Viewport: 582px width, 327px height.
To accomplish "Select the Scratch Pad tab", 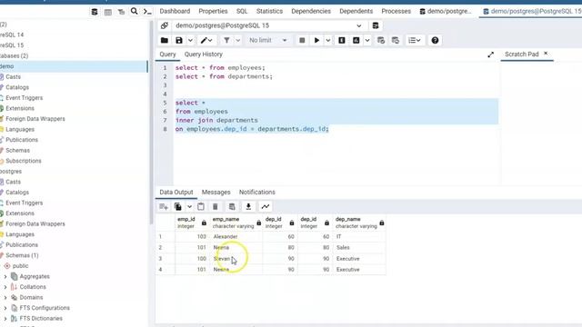I will [x=521, y=54].
